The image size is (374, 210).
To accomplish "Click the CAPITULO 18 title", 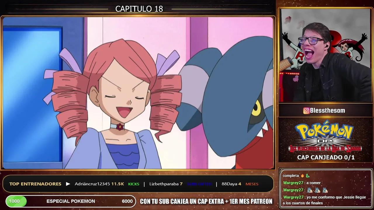I will click(x=139, y=9).
